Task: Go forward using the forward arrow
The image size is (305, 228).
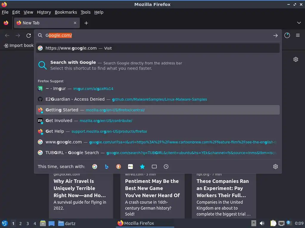Action: point(18,36)
